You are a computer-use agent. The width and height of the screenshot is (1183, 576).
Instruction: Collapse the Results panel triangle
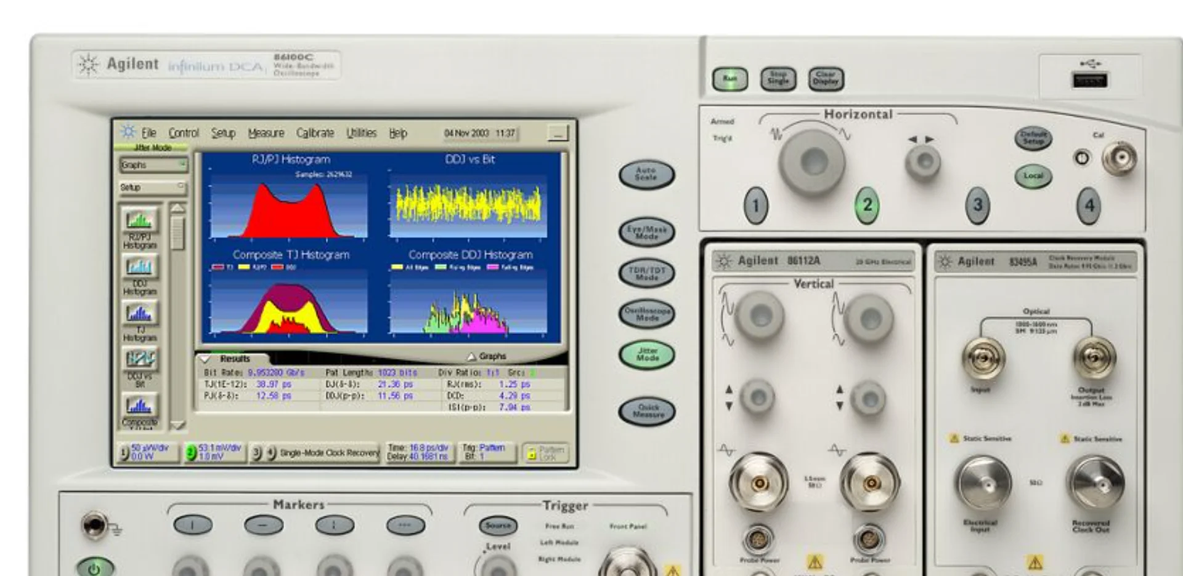coord(206,359)
